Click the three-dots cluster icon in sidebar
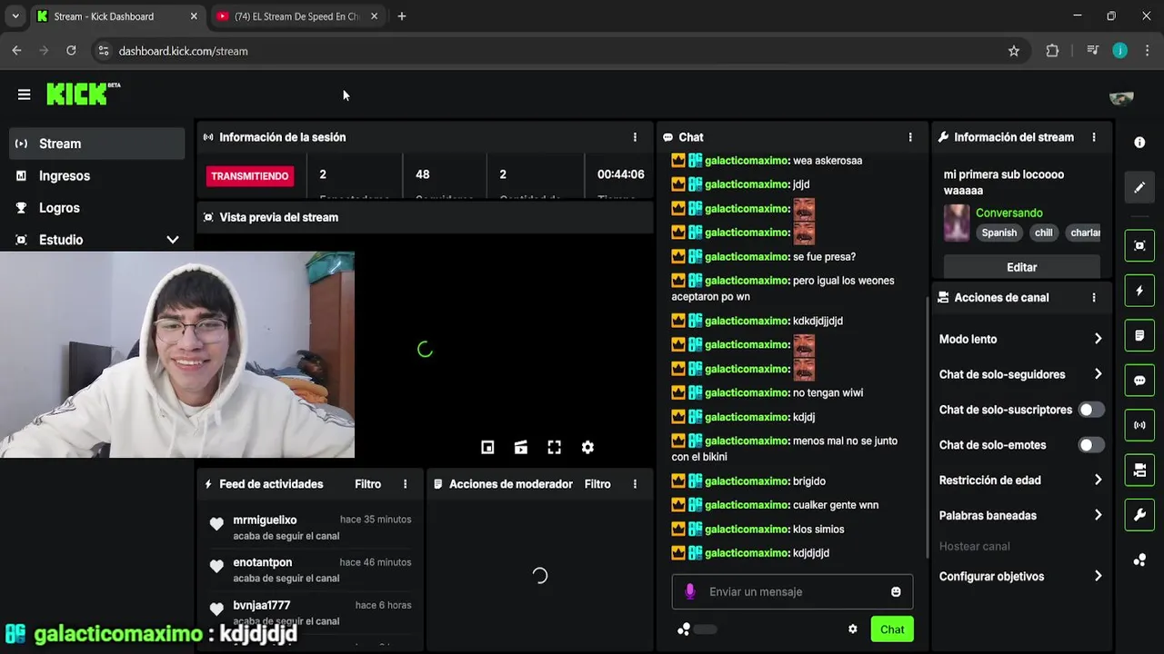This screenshot has width=1164, height=654. [1139, 560]
